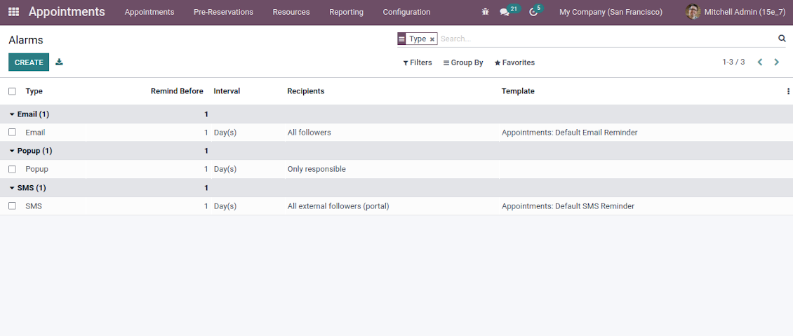
Task: Tick the SMS alarm row checkbox
Action: click(x=12, y=206)
